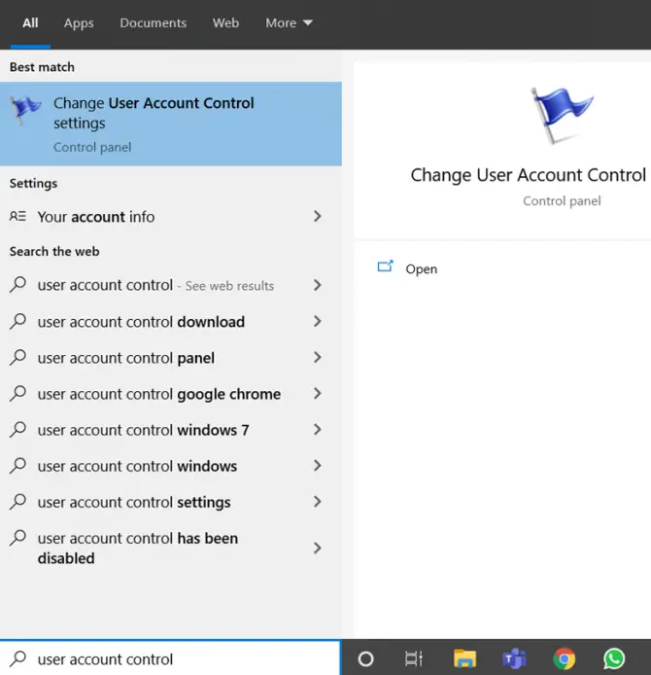The height and width of the screenshot is (675, 651).
Task: Click the Open action icon in preview pane
Action: (x=386, y=266)
